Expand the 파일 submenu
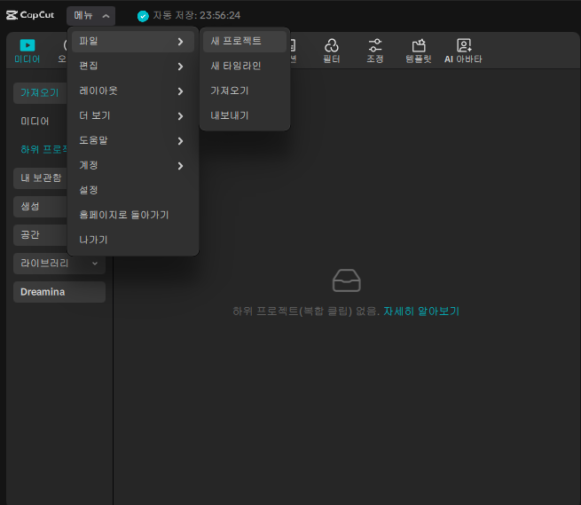This screenshot has height=505, width=581. (133, 41)
